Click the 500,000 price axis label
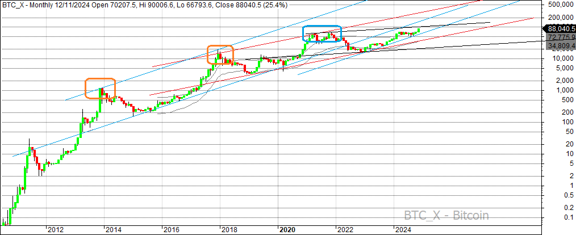Screen dimensions: 576x235 pyautogui.click(x=560, y=4)
